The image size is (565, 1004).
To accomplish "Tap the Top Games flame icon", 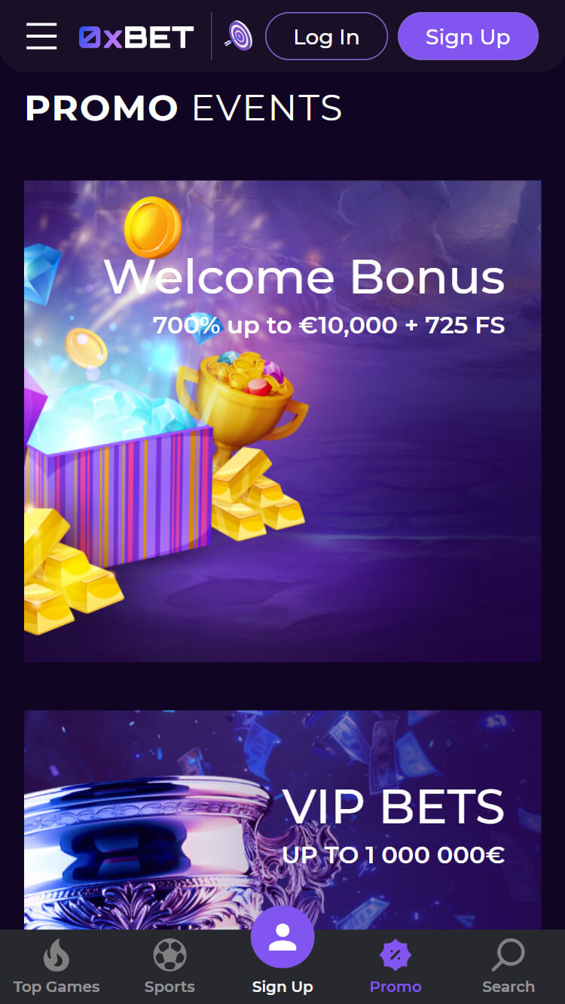I will pyautogui.click(x=56, y=955).
